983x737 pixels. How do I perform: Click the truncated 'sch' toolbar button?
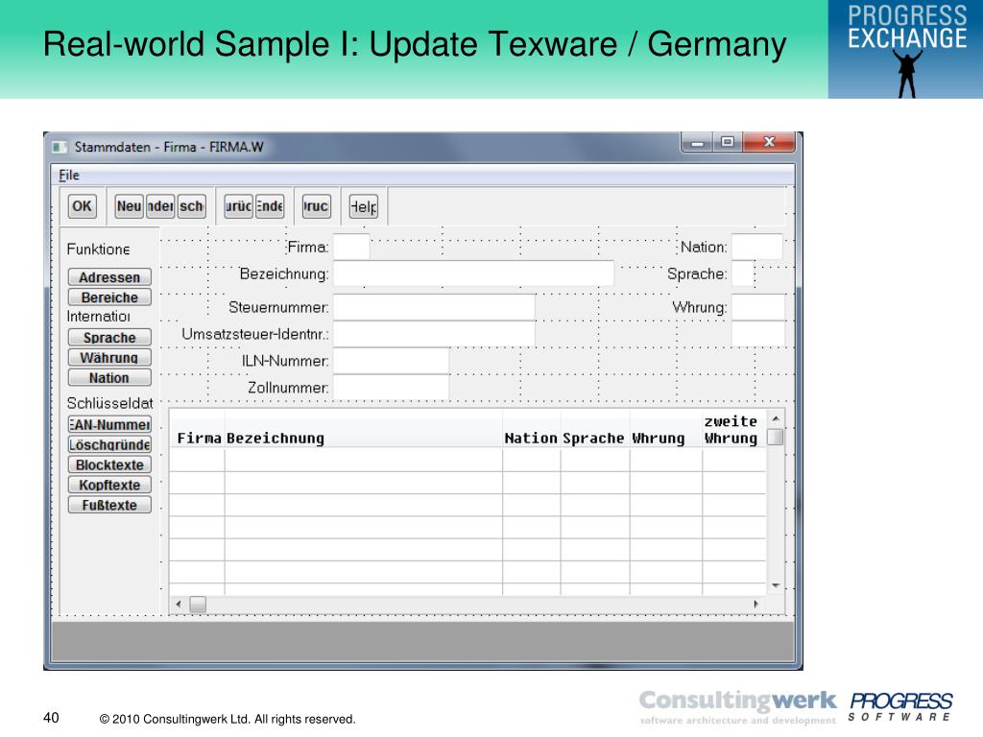coord(191,206)
